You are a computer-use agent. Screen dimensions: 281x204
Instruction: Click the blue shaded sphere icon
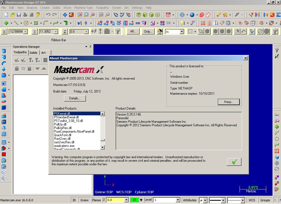pos(192,15)
